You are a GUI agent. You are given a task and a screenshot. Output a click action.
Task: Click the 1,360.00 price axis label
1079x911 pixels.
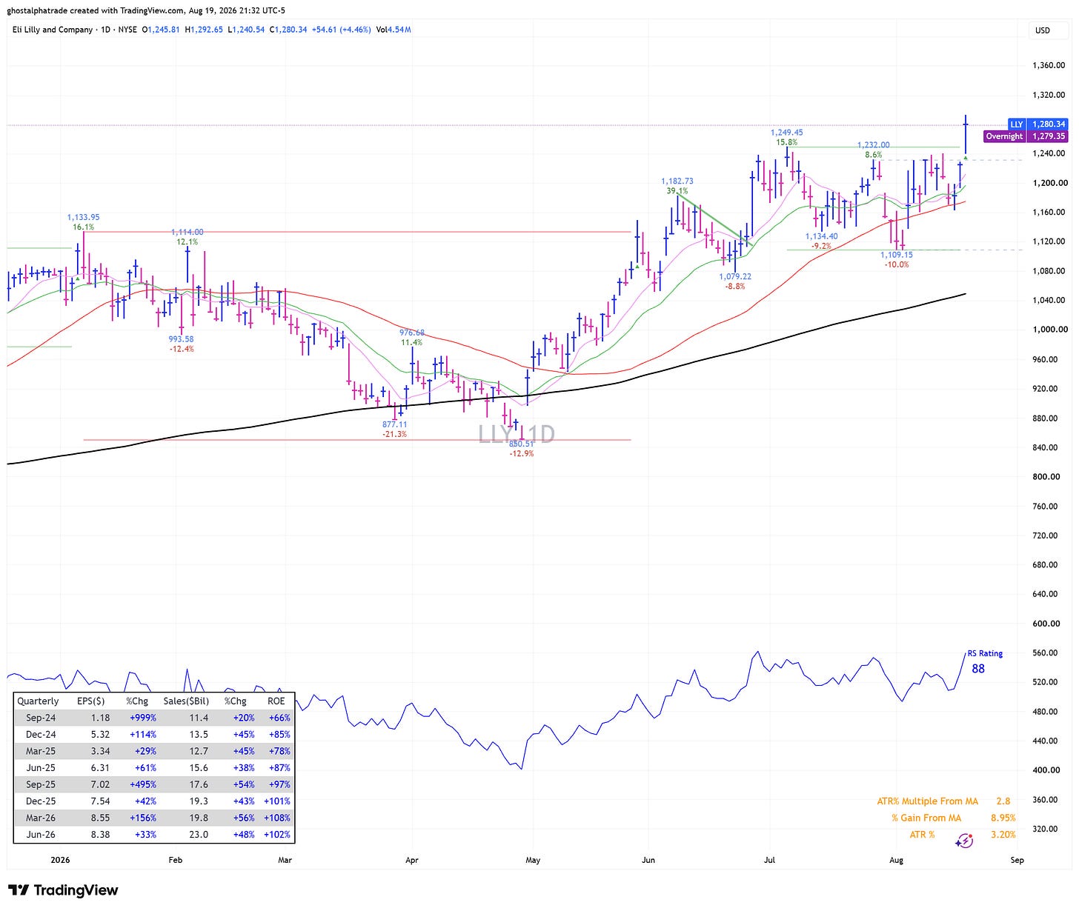1049,65
